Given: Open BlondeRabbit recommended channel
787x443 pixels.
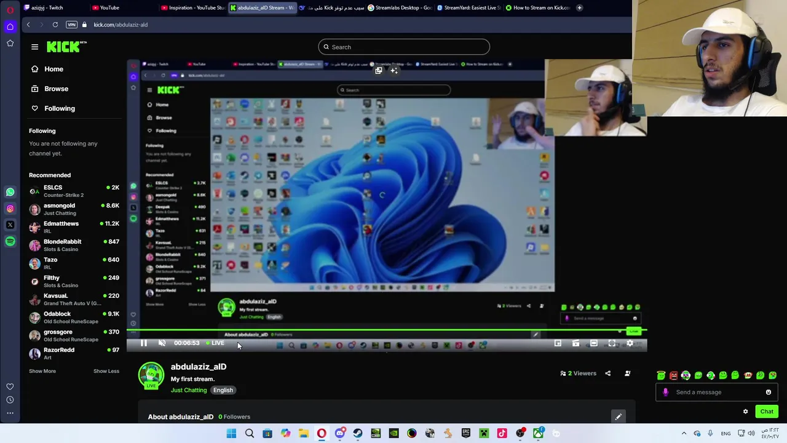Looking at the screenshot, I should (x=74, y=245).
